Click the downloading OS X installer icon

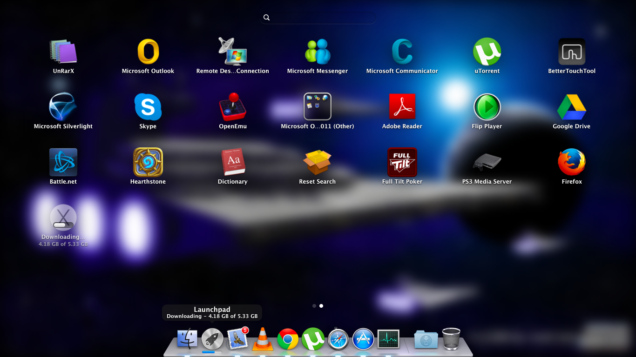pos(63,218)
